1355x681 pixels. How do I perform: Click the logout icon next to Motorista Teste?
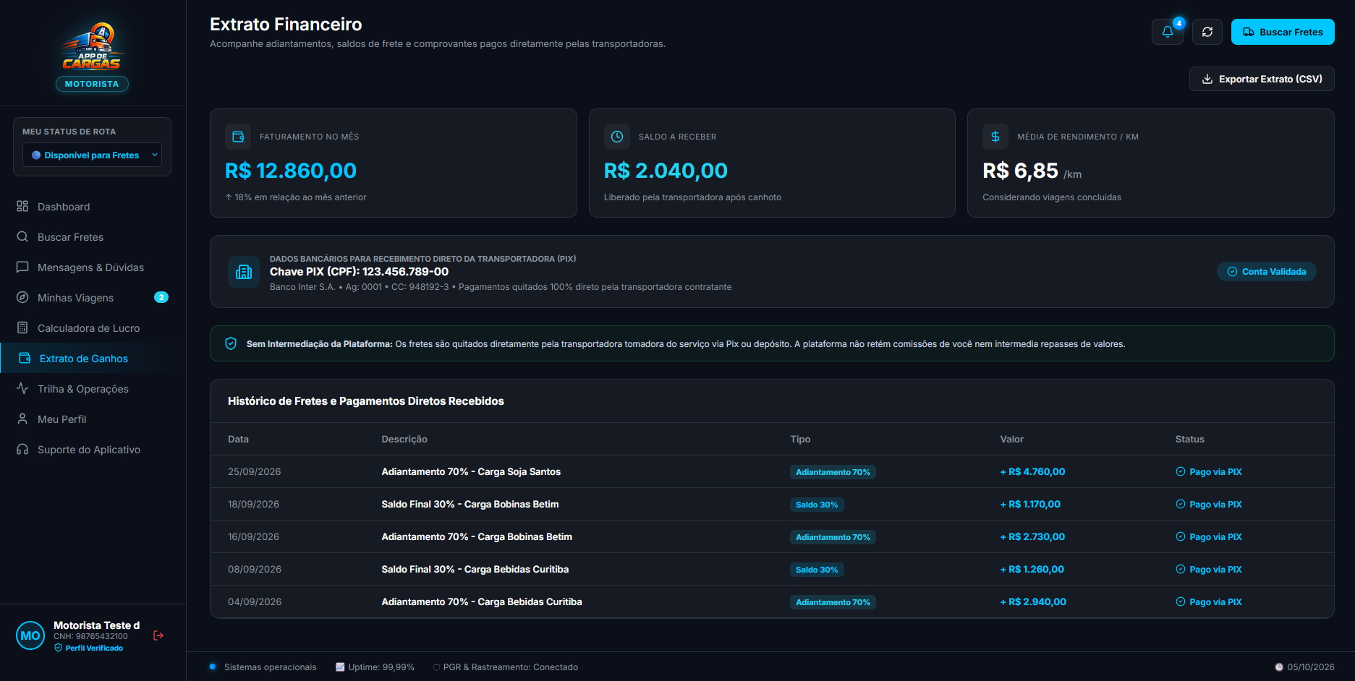158,635
